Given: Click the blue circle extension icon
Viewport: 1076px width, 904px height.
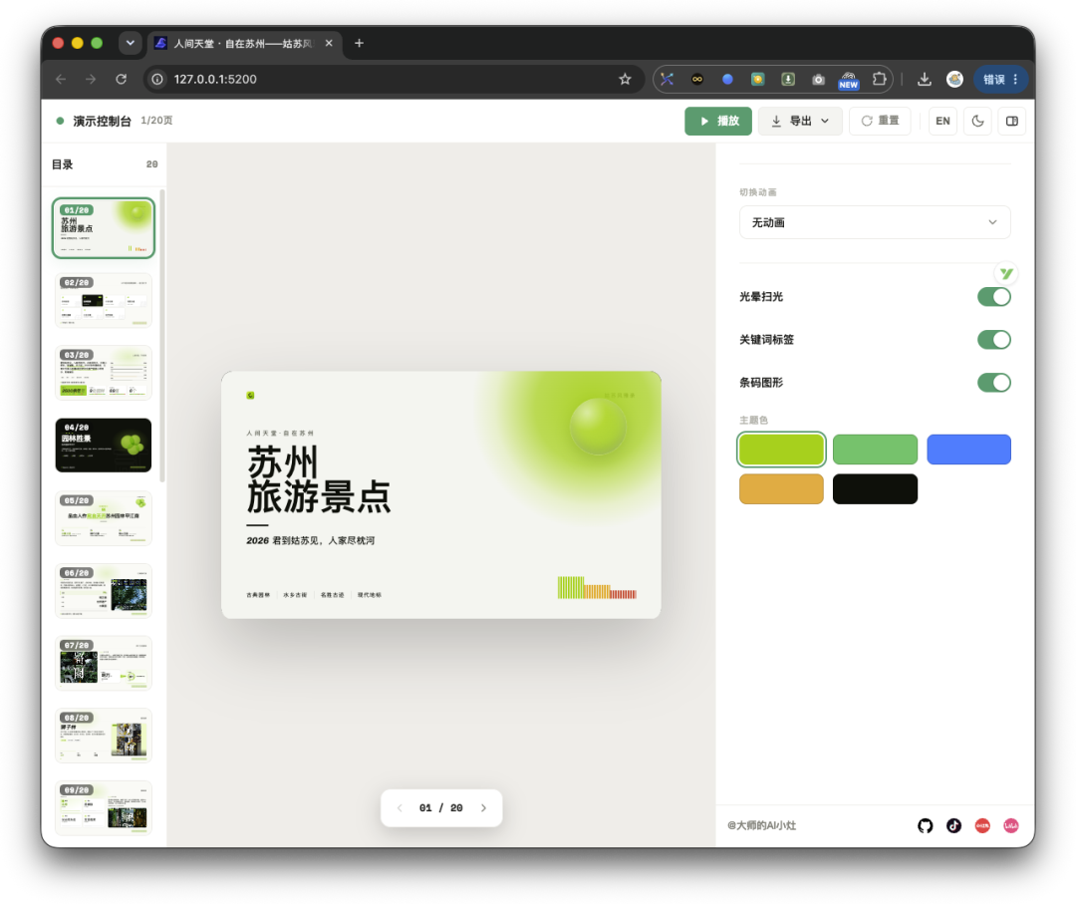Looking at the screenshot, I should (727, 80).
